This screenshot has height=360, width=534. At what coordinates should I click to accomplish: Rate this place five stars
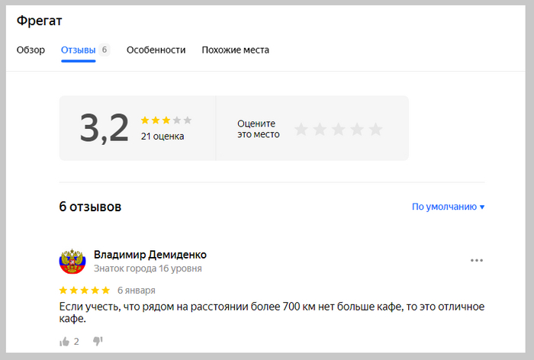click(375, 130)
